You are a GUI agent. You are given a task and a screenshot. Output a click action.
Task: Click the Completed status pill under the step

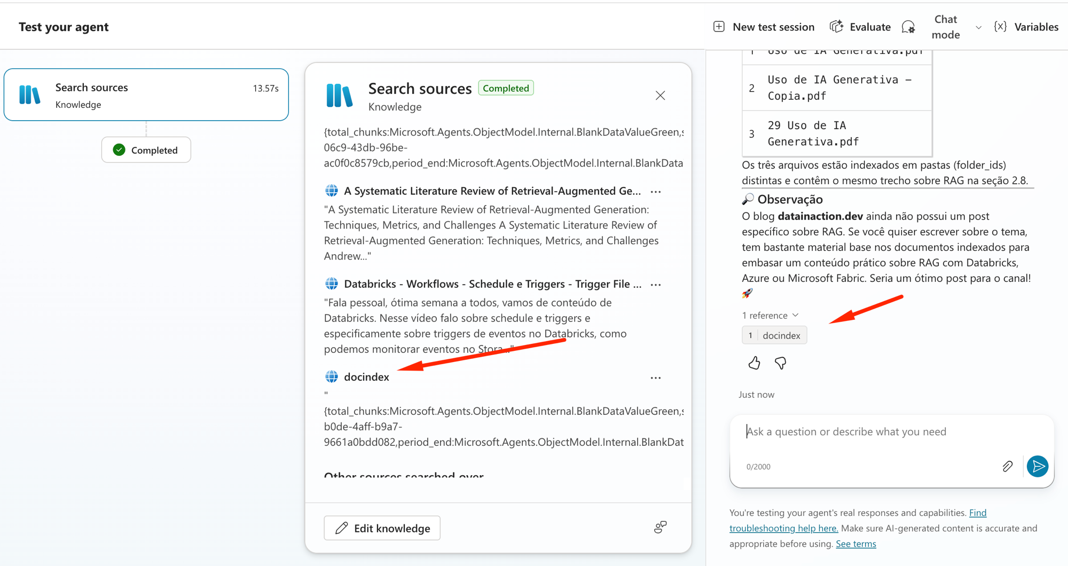tap(146, 150)
